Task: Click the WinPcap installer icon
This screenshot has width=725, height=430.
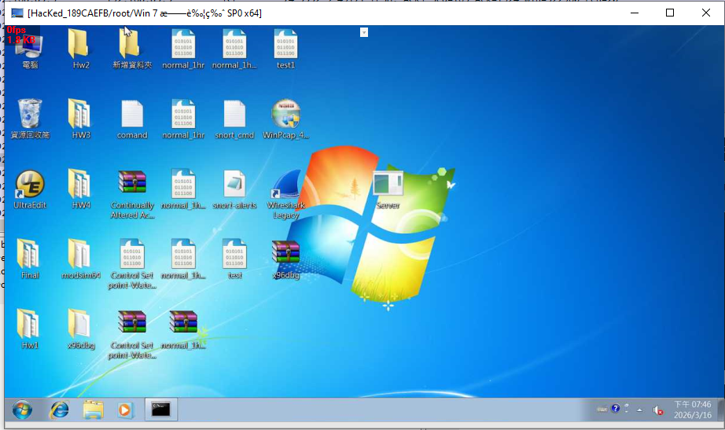Action: 285,115
